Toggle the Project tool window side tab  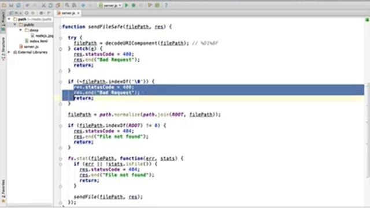click(3, 22)
